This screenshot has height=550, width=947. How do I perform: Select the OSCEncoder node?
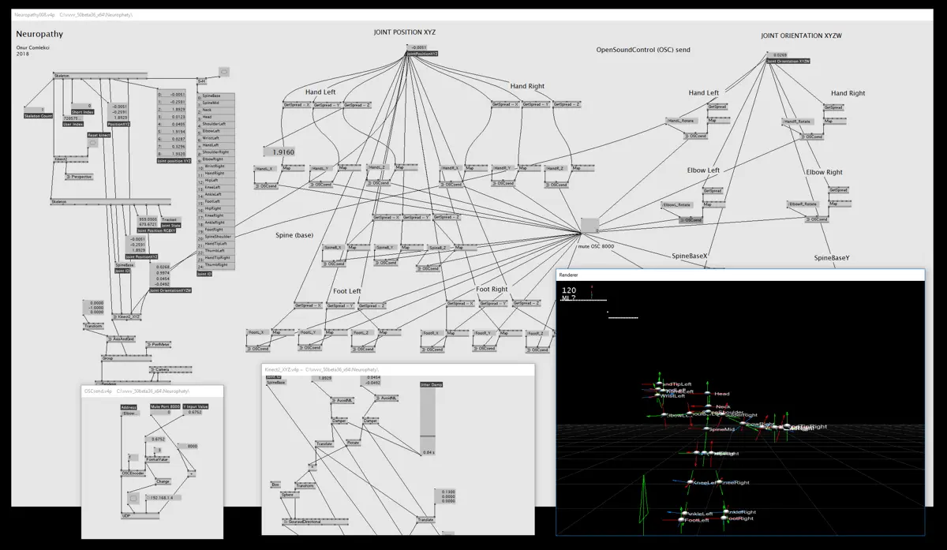coord(133,473)
